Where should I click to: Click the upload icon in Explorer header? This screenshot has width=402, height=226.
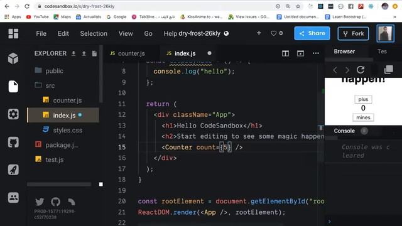(x=84, y=53)
